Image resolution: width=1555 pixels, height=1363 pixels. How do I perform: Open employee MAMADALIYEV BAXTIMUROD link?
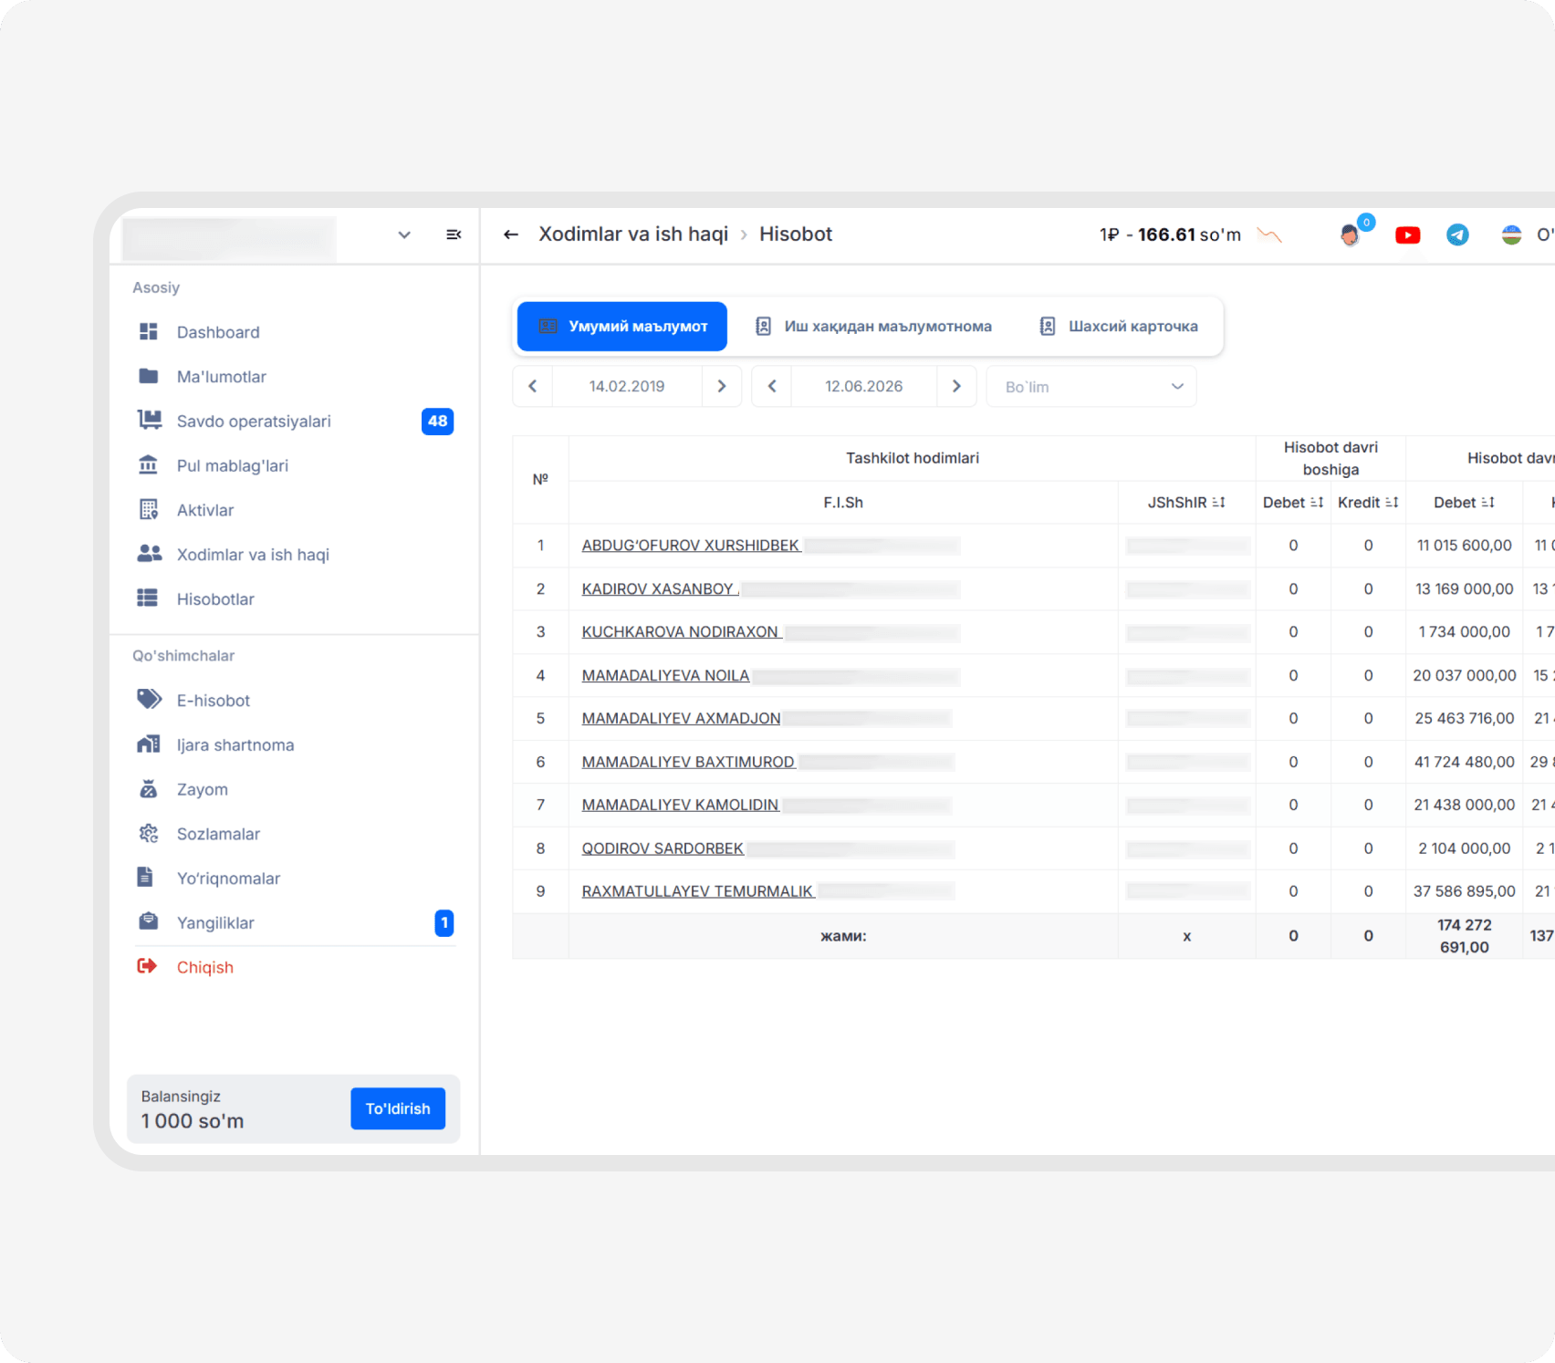(688, 762)
